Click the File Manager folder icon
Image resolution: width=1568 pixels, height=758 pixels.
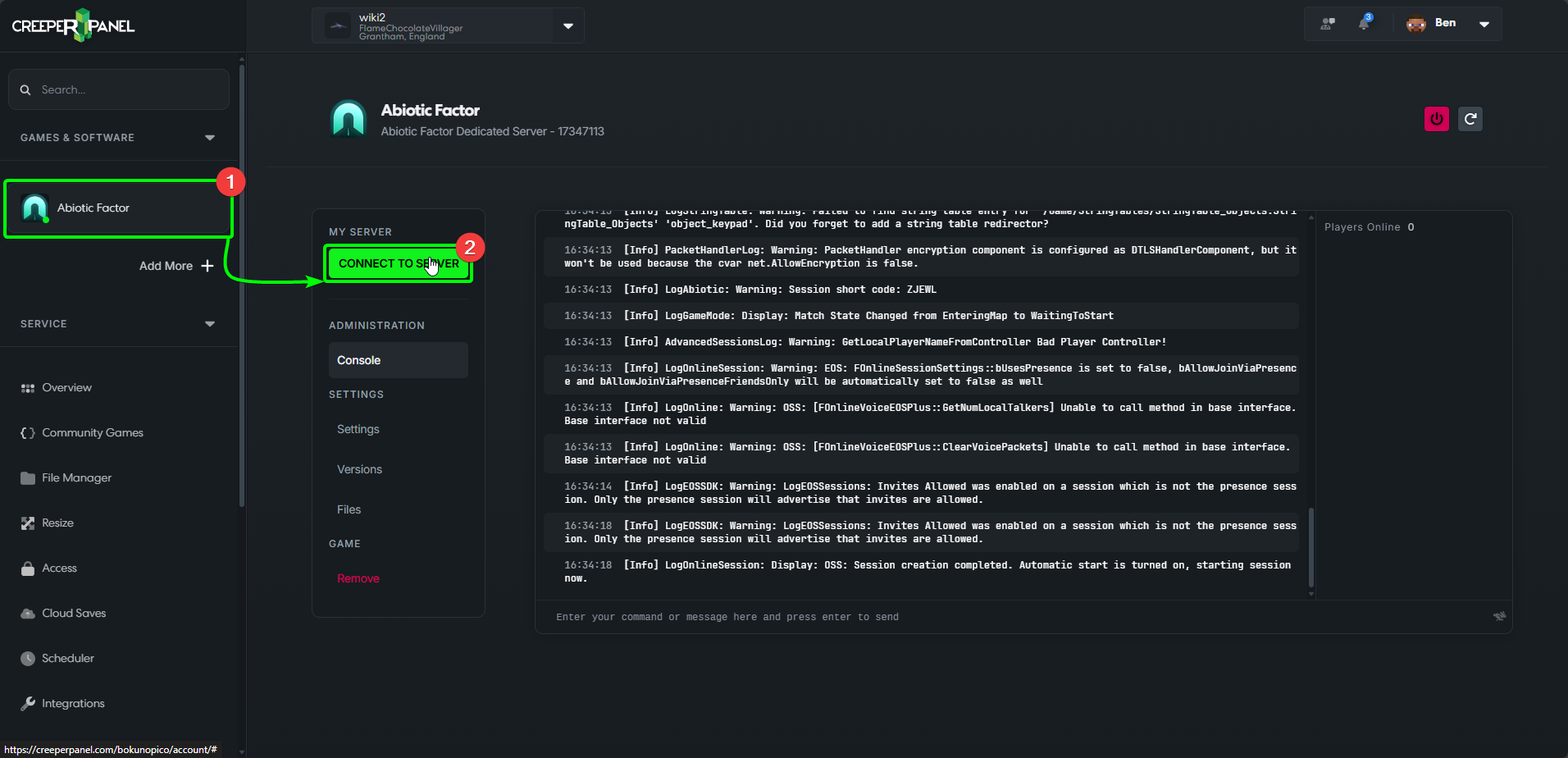tap(28, 478)
